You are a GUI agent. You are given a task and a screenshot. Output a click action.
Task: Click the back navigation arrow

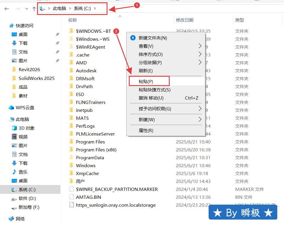coord(7,9)
